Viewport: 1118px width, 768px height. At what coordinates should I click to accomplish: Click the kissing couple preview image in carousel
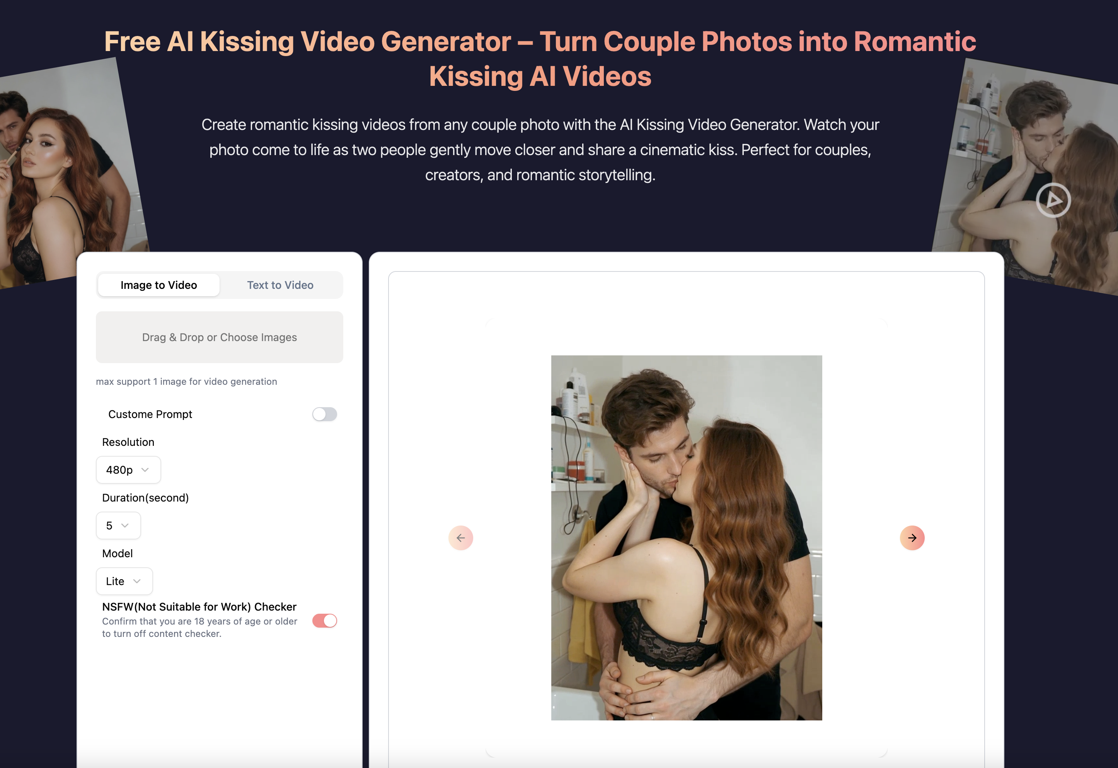(687, 538)
